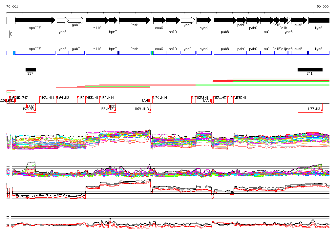Select the hslO blue outlined box
The image size is (336, 234).
[x=173, y=53]
